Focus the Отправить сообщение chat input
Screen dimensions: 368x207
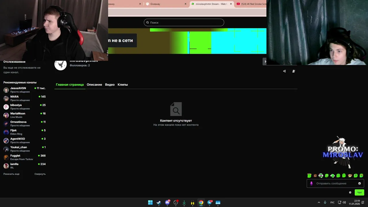click(x=335, y=183)
